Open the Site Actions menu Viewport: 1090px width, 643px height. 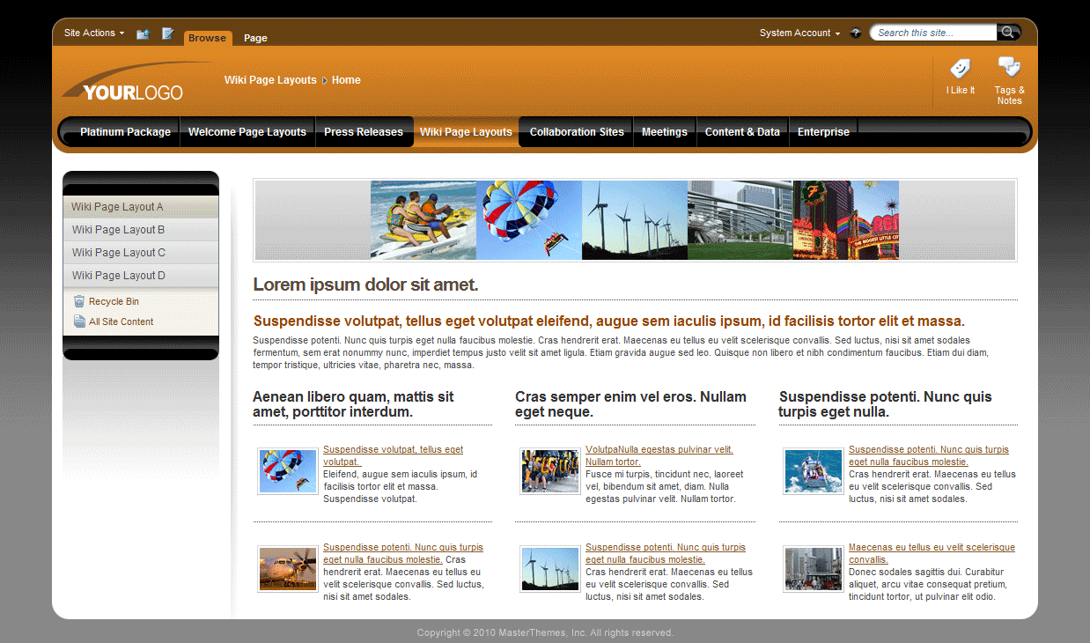[x=89, y=33]
